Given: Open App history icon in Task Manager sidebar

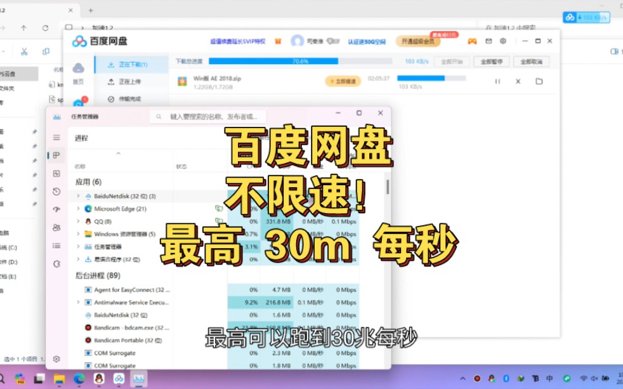Looking at the screenshot, I should tap(56, 192).
